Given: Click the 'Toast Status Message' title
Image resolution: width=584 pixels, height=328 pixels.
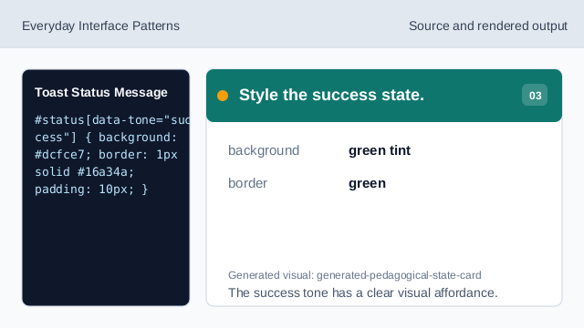Looking at the screenshot, I should coord(101,92).
